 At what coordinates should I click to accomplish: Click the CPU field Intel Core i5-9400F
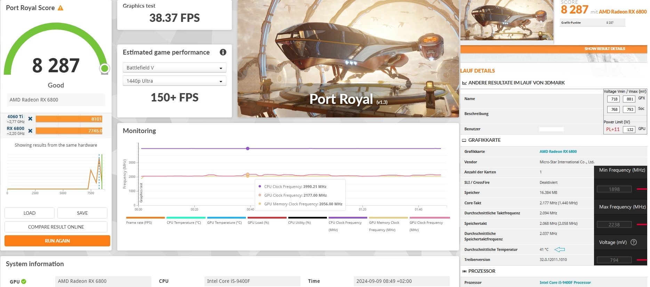pos(252,281)
